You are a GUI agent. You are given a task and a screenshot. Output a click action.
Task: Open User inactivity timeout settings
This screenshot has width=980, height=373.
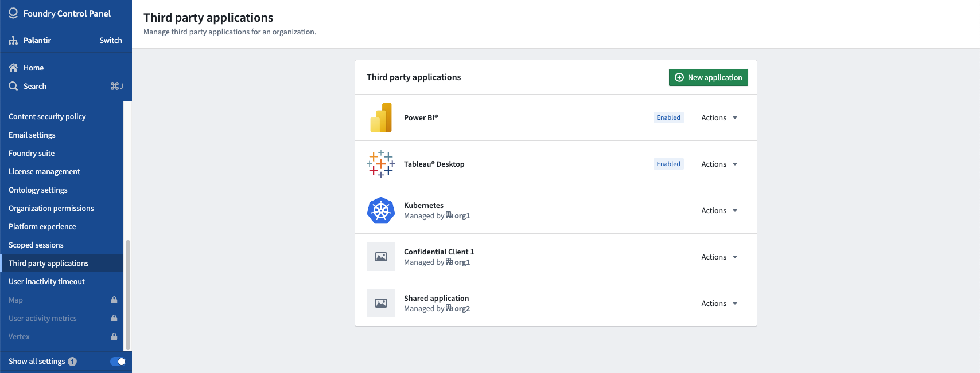[61, 281]
